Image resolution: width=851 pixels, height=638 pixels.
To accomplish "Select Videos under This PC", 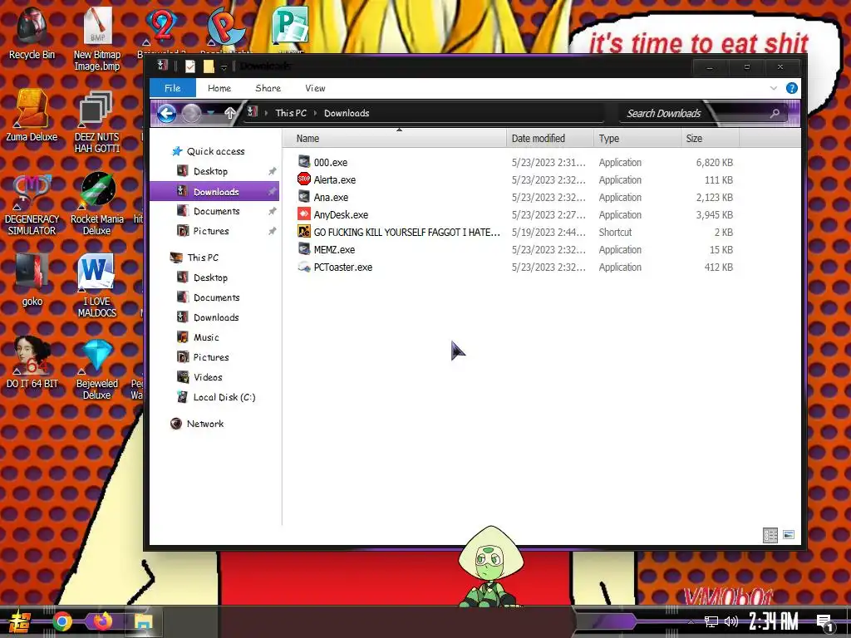I will click(208, 377).
